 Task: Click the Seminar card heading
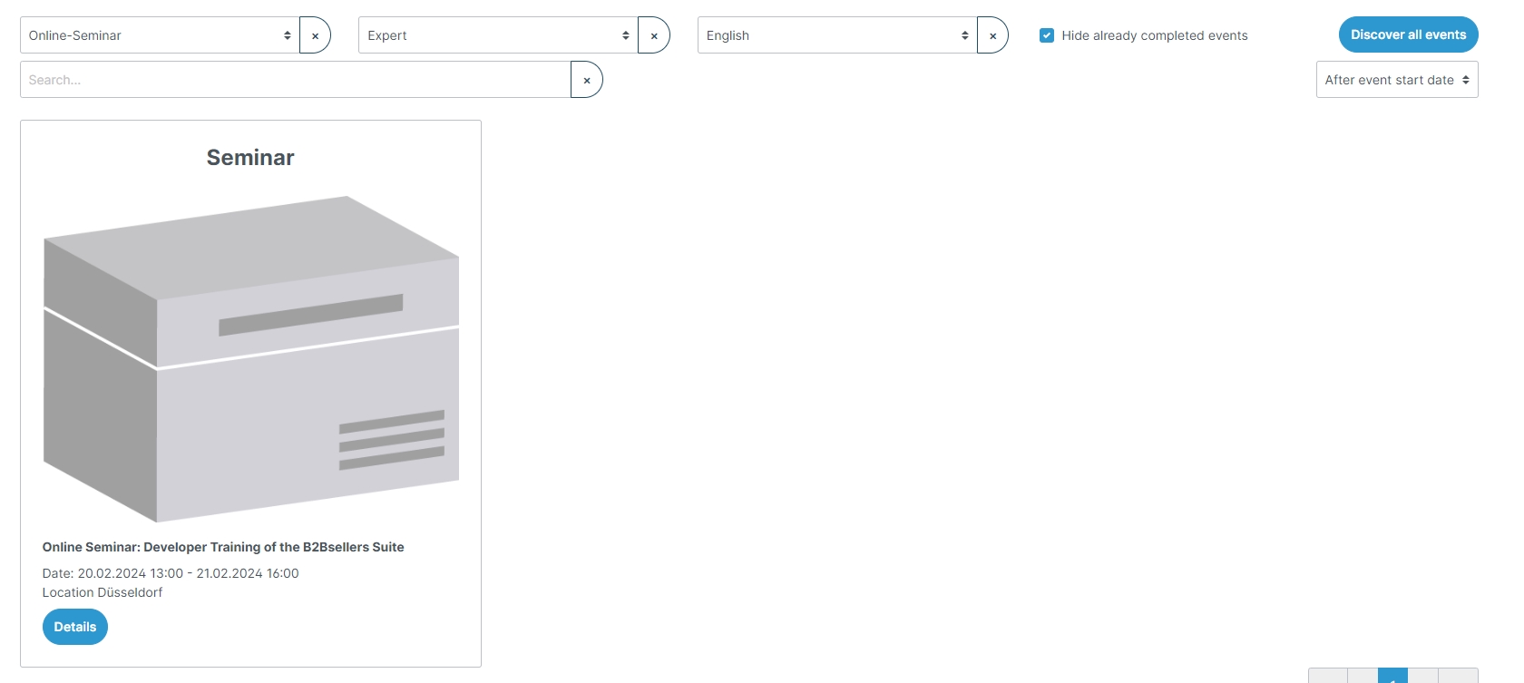click(250, 158)
